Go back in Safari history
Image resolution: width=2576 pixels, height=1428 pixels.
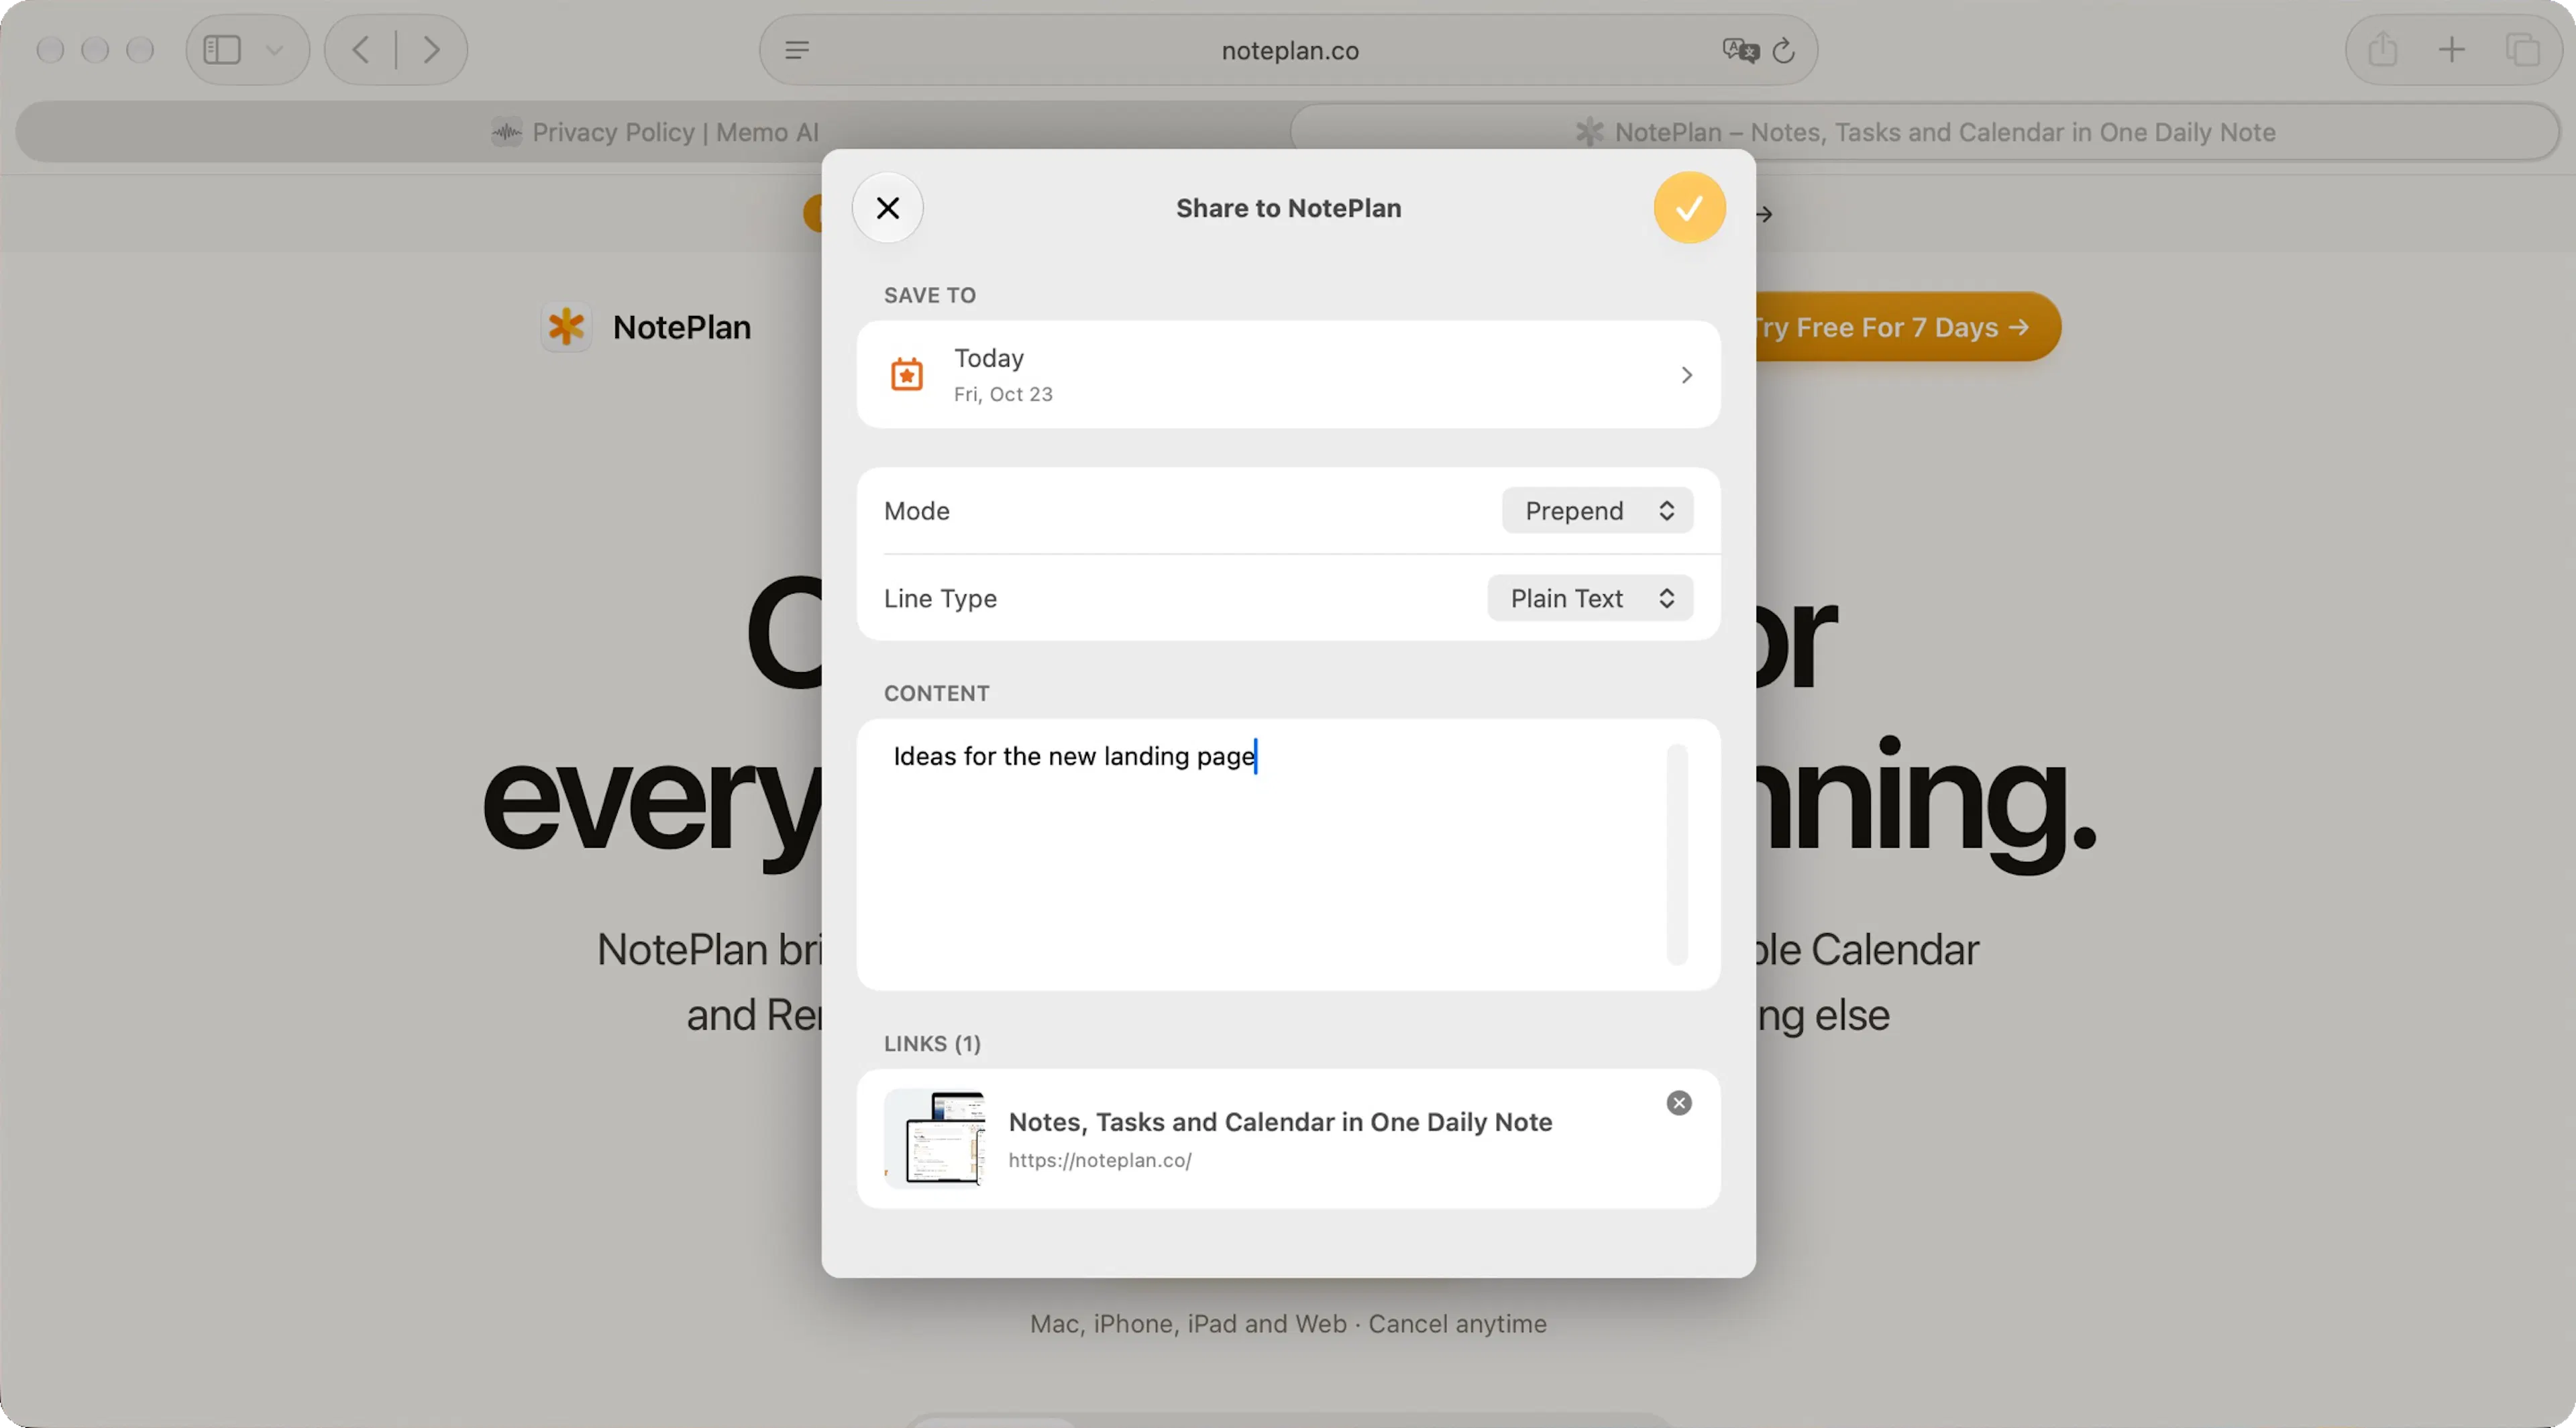click(x=361, y=49)
